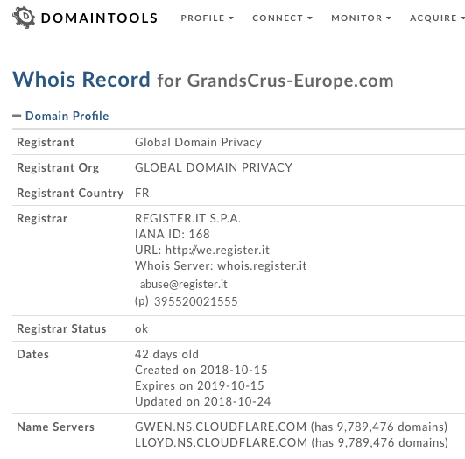Click the Registrar Status row label
Image resolution: width=465 pixels, height=459 pixels.
pyautogui.click(x=61, y=328)
